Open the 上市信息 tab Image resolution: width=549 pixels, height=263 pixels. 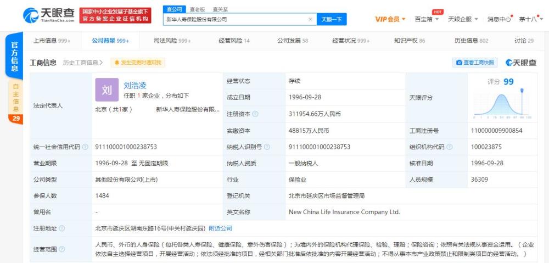click(x=52, y=41)
